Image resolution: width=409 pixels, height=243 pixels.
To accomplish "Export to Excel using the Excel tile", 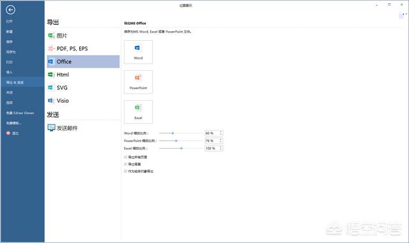I will coord(138,112).
